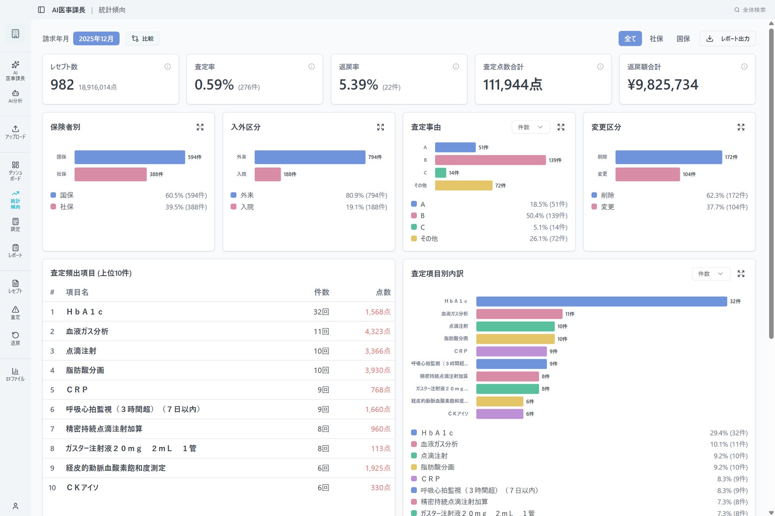
Task: Toggle the sidebar panel icon
Action: (41, 10)
